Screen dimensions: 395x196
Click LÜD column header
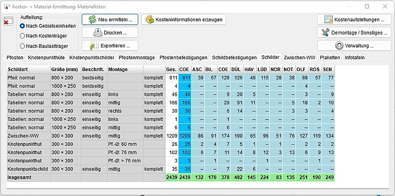[x=263, y=70]
